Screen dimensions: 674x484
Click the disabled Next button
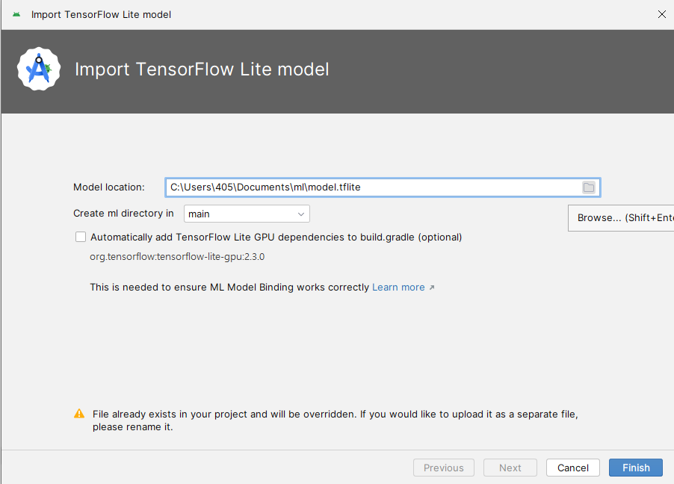pyautogui.click(x=510, y=468)
